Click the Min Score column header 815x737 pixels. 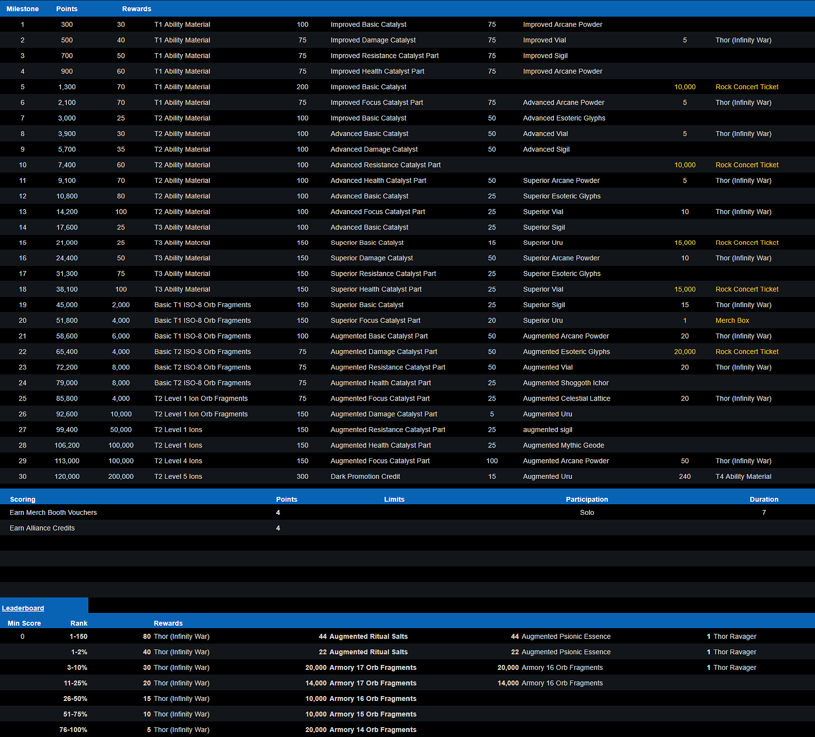click(x=24, y=623)
